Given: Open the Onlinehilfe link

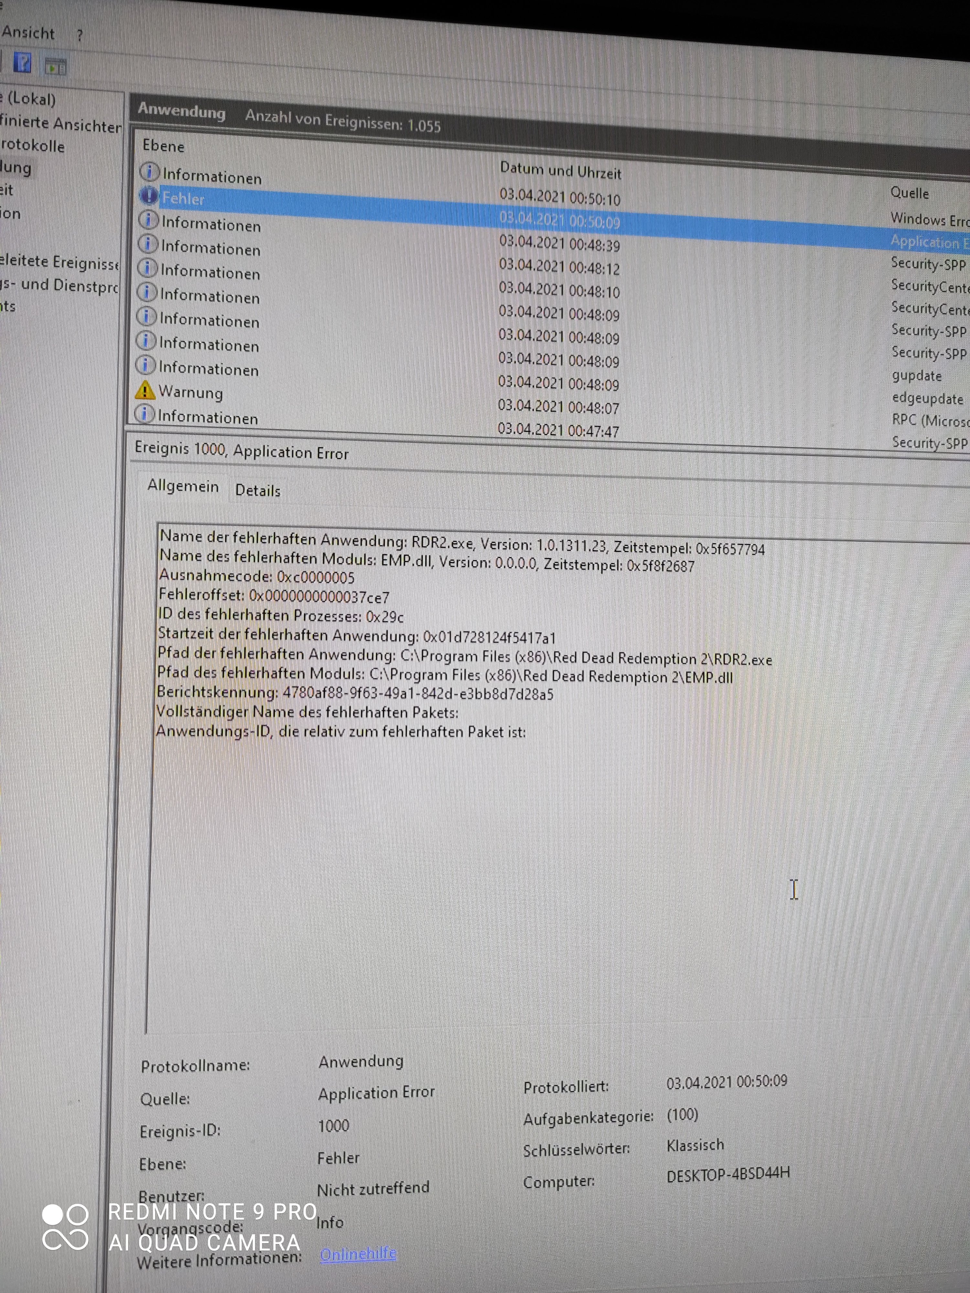Looking at the screenshot, I should [358, 1253].
